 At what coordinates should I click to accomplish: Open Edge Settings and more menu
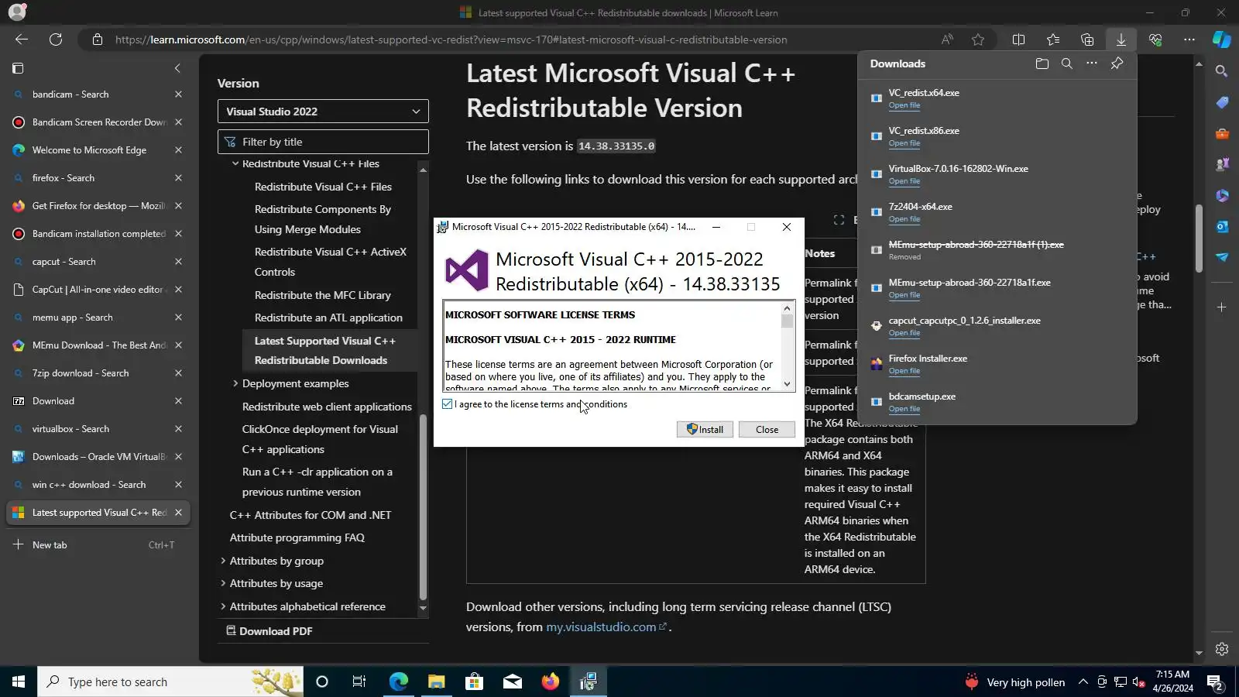1189,39
